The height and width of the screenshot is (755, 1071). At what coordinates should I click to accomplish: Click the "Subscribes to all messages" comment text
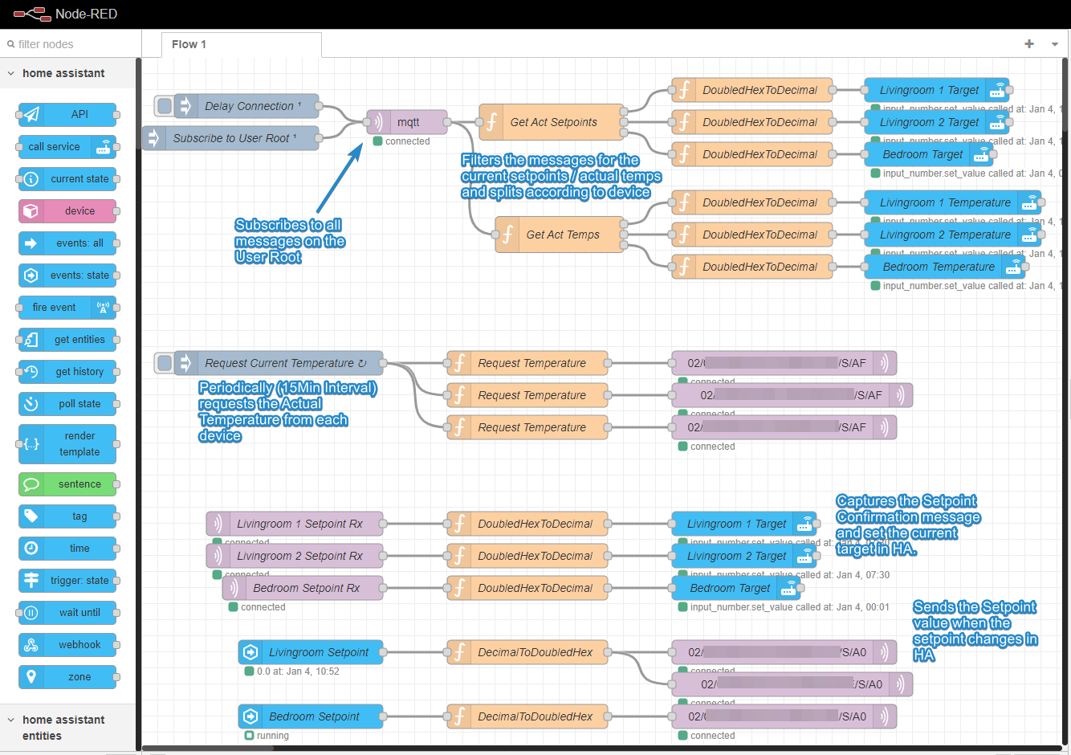[290, 241]
